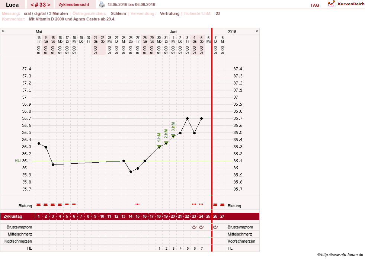Click the breast symptom icon on cycle day 26

(x=215, y=227)
